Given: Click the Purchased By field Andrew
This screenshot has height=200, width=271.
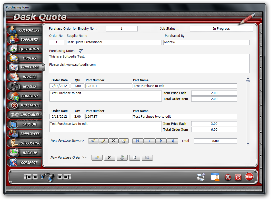Looking at the screenshot, I should click(207, 42).
